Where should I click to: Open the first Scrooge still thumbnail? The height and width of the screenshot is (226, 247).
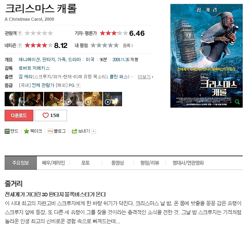14,99
